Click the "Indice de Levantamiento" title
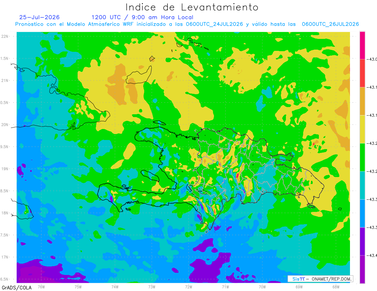 click(x=192, y=7)
